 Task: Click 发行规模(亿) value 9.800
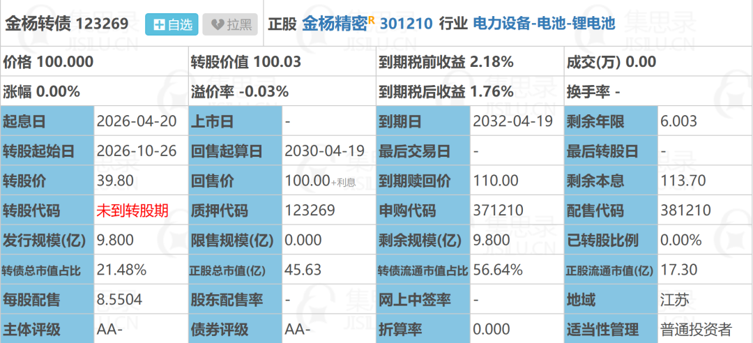pos(115,241)
